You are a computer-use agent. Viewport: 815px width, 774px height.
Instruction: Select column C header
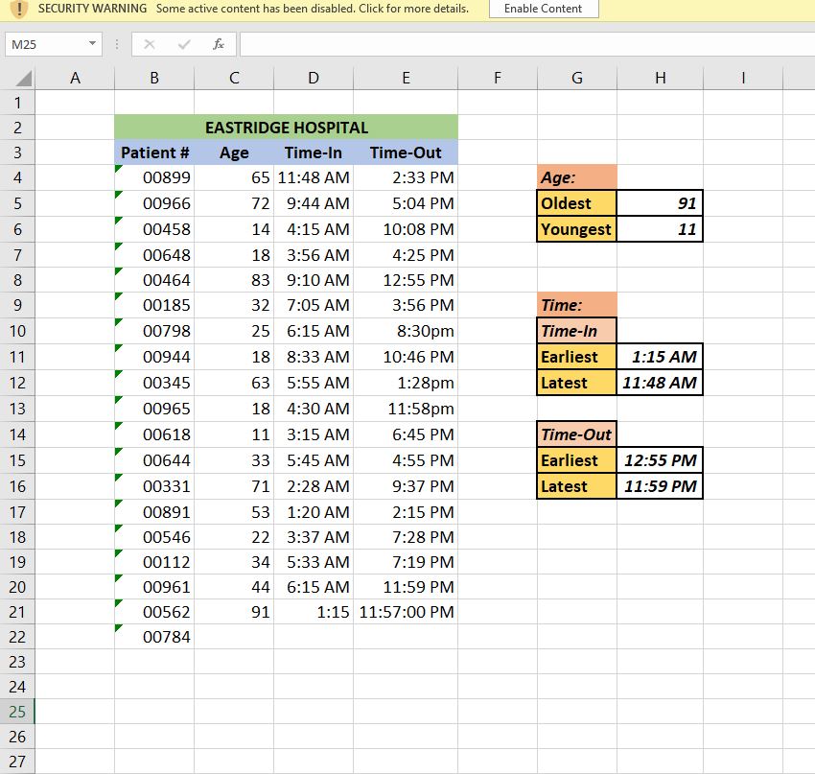[234, 78]
